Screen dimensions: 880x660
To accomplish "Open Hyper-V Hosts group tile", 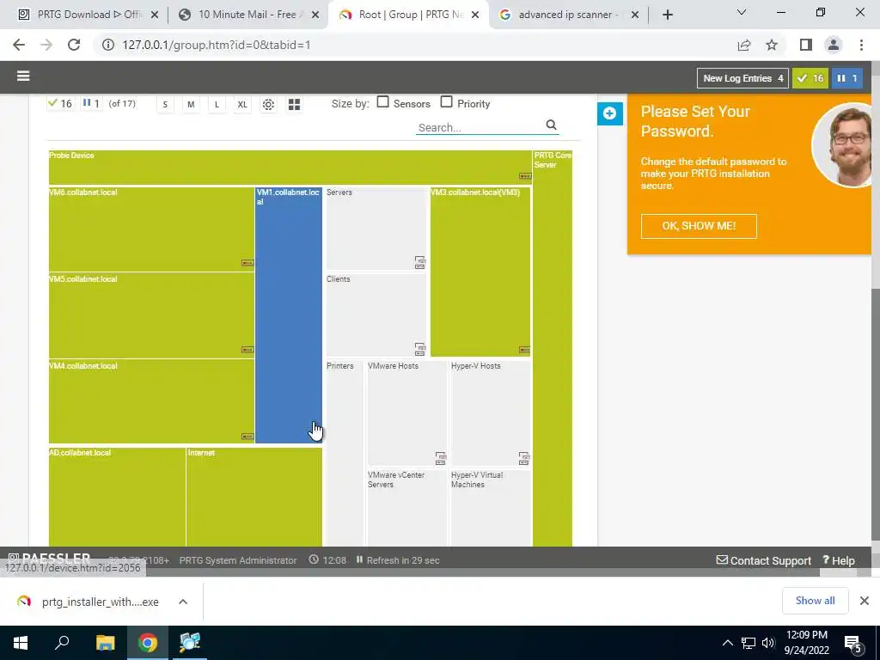I will pos(491,413).
